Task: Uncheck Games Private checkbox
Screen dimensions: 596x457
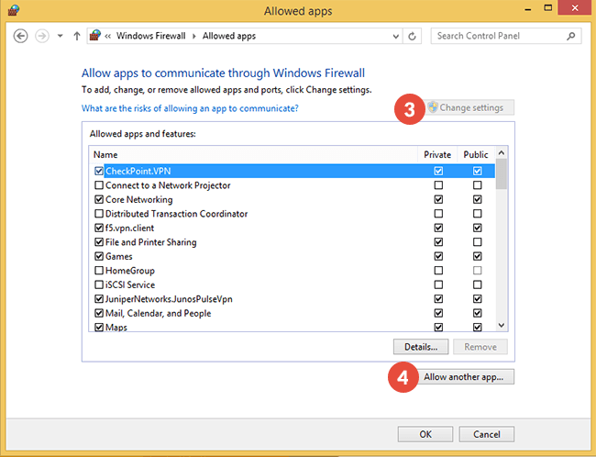Action: tap(438, 256)
